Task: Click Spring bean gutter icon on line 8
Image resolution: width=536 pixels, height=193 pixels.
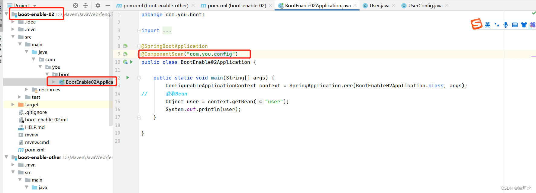Action: (x=125, y=46)
